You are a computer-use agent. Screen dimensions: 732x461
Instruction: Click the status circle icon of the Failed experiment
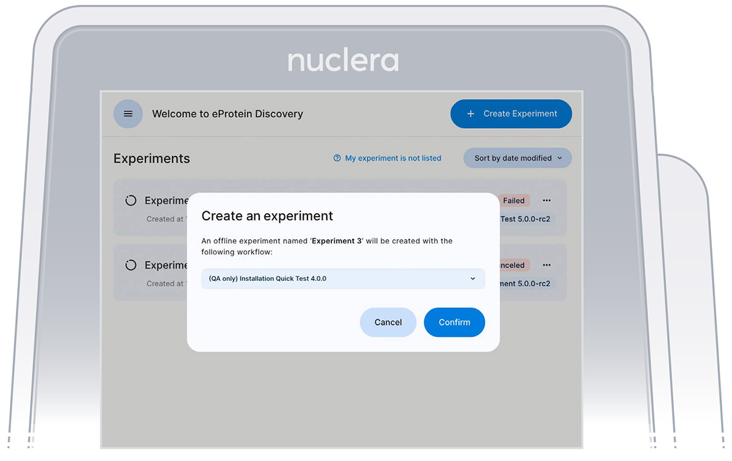coord(131,200)
